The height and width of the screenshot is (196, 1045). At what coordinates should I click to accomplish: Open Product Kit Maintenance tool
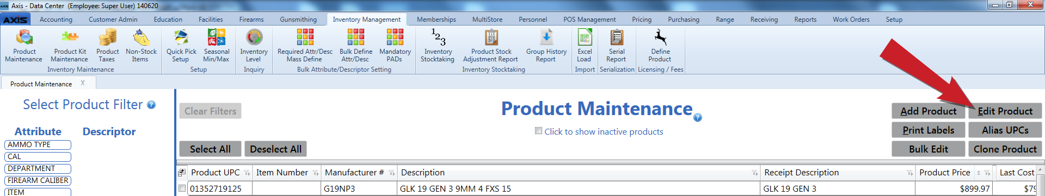coord(70,46)
